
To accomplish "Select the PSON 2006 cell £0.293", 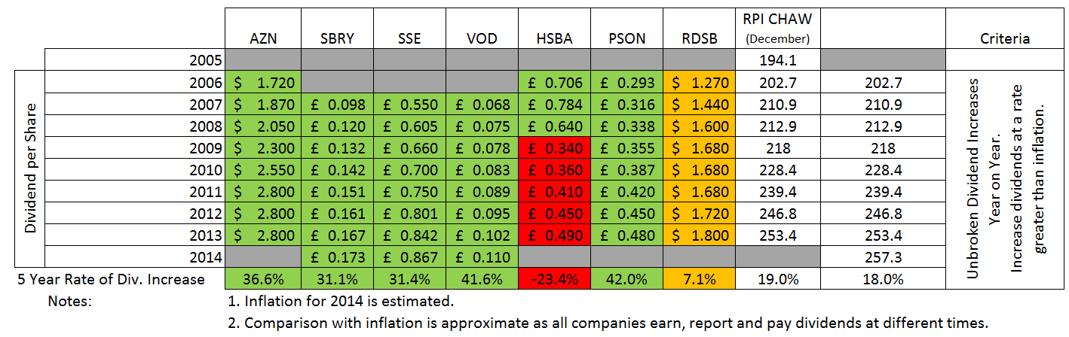I will click(x=626, y=83).
